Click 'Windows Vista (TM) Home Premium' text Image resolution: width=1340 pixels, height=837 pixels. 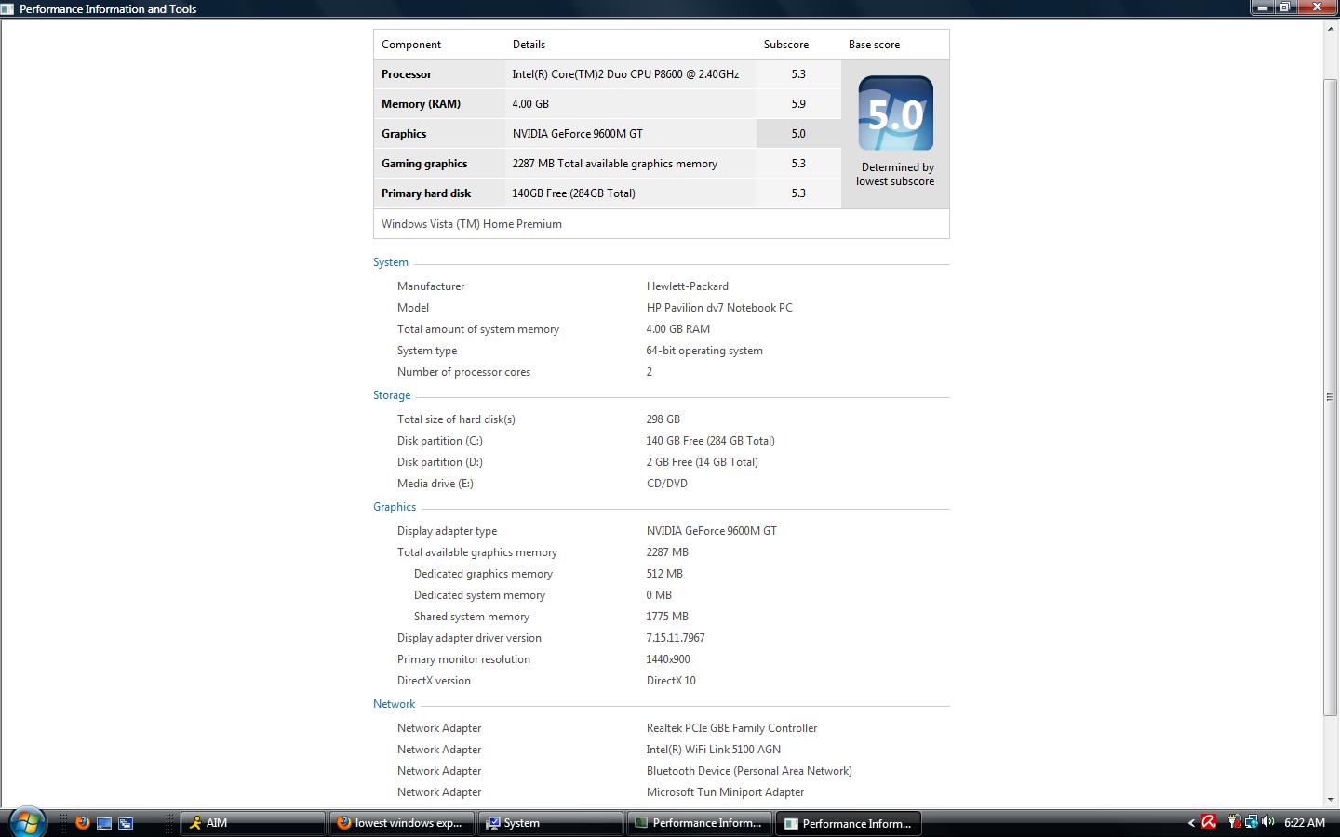(x=472, y=224)
